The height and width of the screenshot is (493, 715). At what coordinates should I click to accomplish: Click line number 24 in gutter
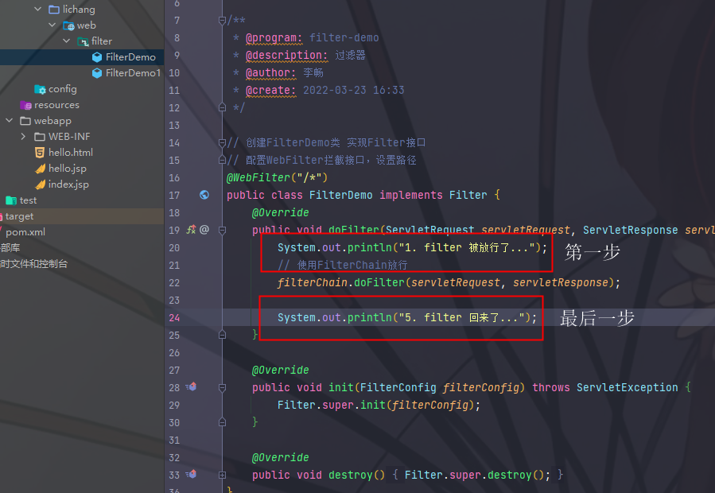click(174, 317)
